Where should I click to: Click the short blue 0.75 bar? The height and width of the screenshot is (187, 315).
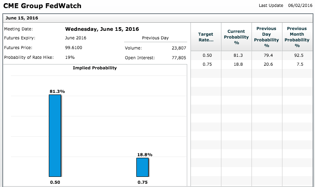[x=142, y=167]
